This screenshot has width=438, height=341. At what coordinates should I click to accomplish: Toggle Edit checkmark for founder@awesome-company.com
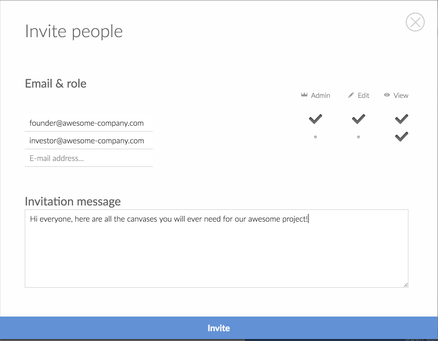[359, 118]
